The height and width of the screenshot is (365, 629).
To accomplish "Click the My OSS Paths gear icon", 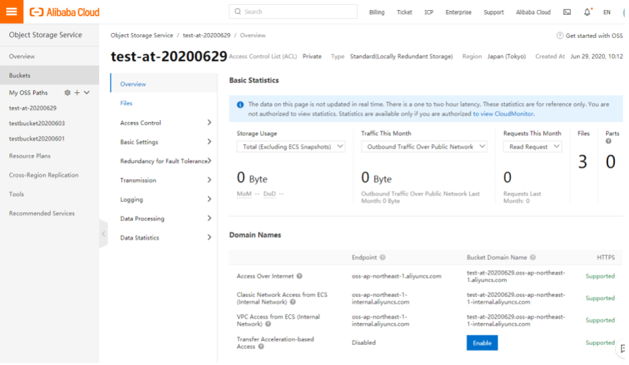I will pos(67,92).
